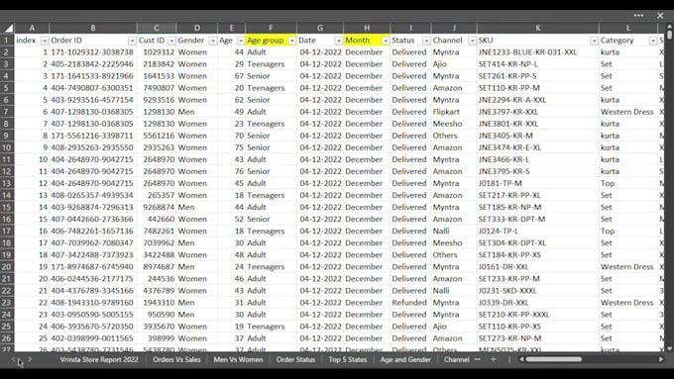The image size is (674, 379).
Task: Go to Top 5 States sheet
Action: (x=348, y=359)
